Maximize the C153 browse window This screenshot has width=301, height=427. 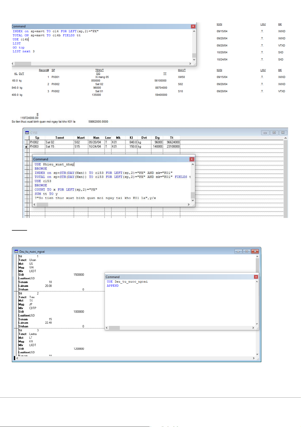[274, 133]
